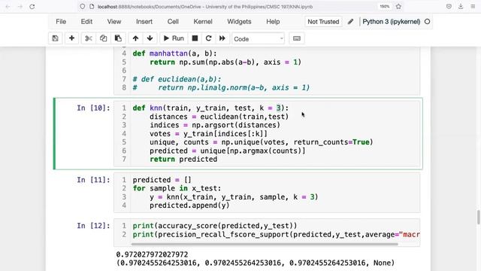Click the commented '# def euclidean(a,b):' line
The image size is (481, 271).
(x=177, y=79)
